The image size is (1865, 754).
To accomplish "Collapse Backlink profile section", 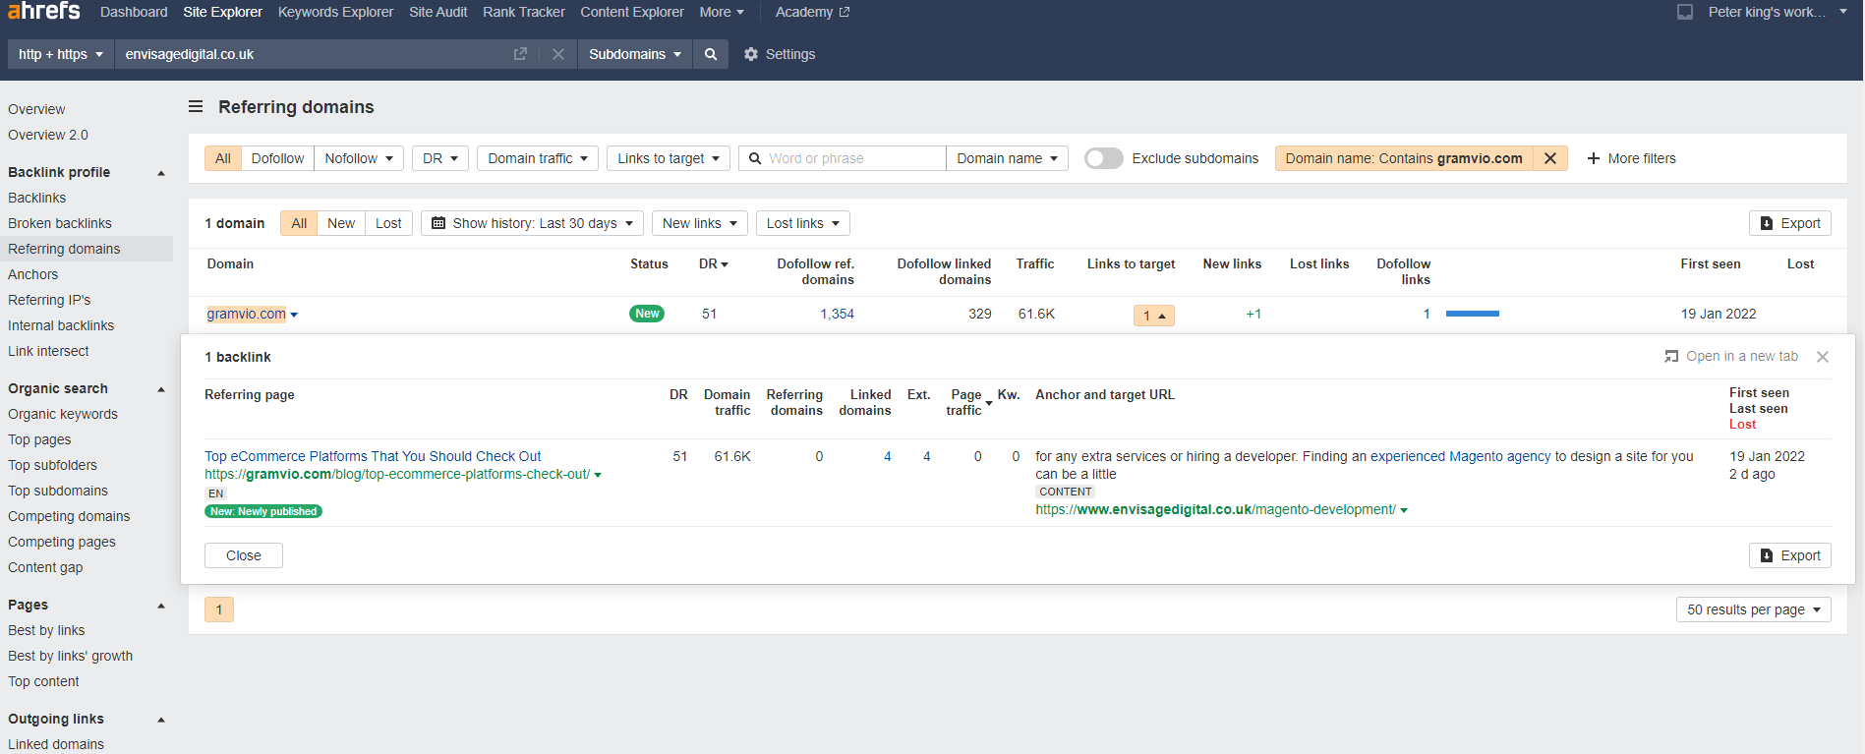I will pos(161,173).
